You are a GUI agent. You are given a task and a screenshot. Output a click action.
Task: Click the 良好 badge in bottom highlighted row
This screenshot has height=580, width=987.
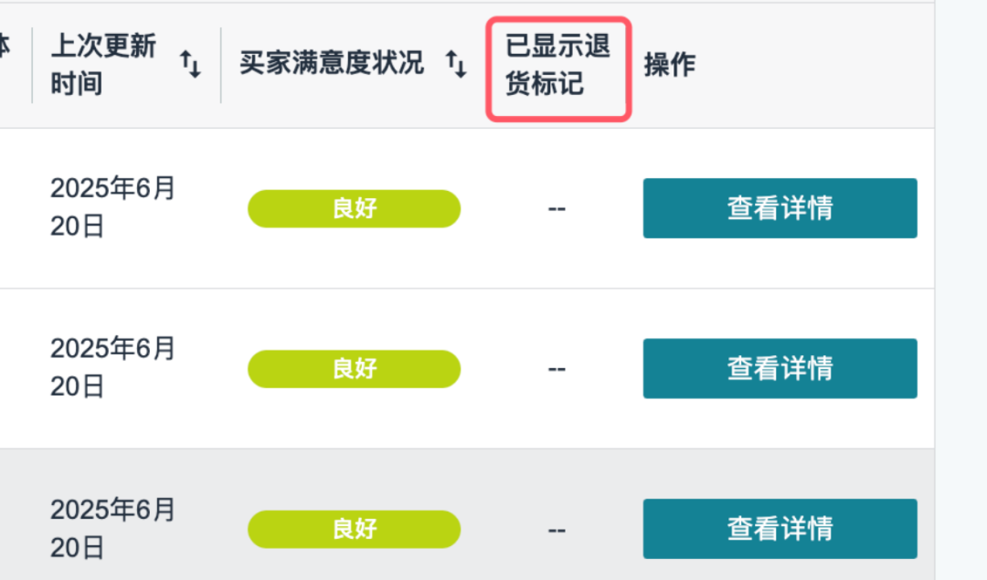pos(355,529)
